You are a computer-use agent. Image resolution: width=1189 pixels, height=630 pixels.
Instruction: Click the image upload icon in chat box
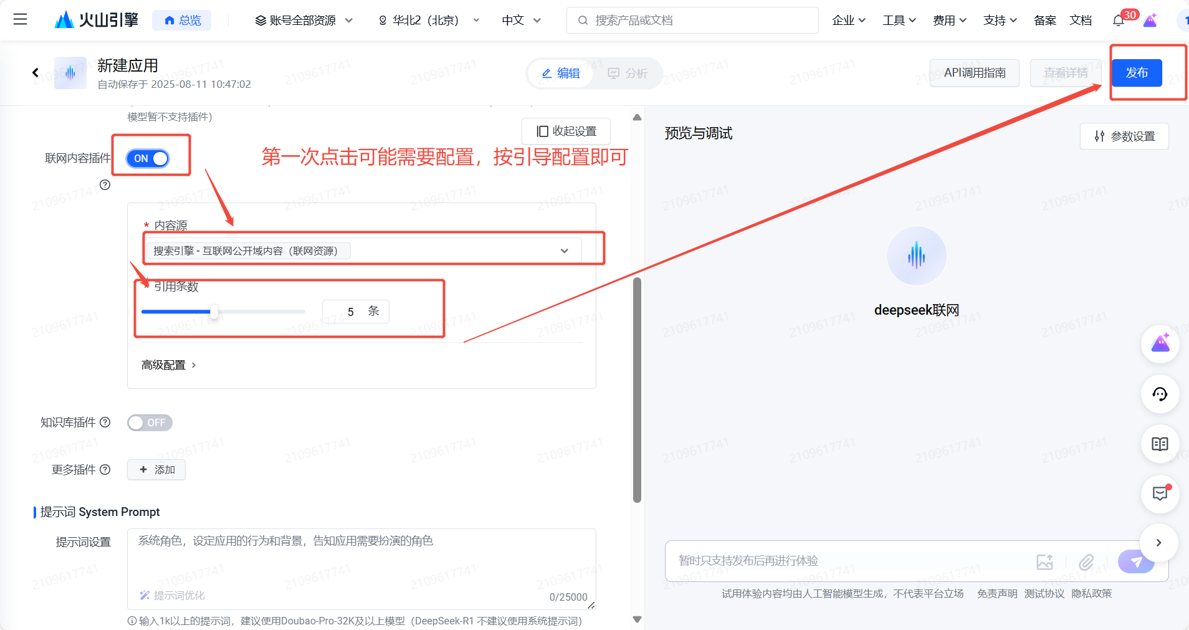pyautogui.click(x=1044, y=562)
